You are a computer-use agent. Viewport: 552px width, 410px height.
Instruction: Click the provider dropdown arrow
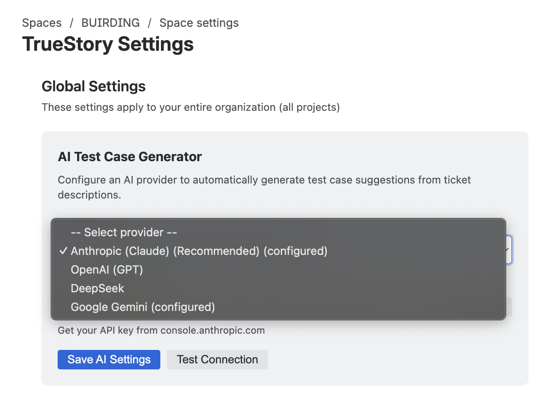click(508, 250)
